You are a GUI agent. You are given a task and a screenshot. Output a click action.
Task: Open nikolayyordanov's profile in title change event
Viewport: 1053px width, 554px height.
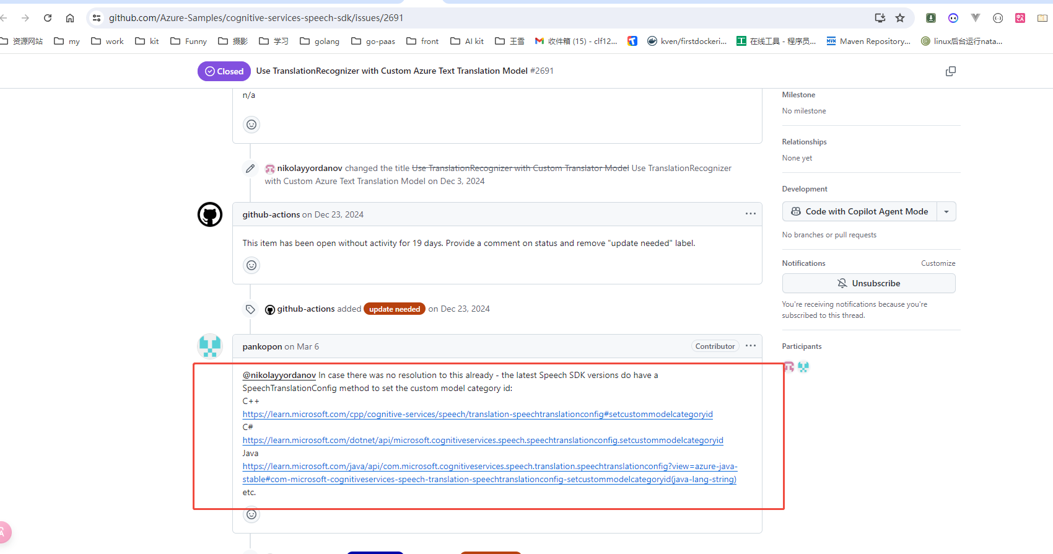pyautogui.click(x=310, y=168)
